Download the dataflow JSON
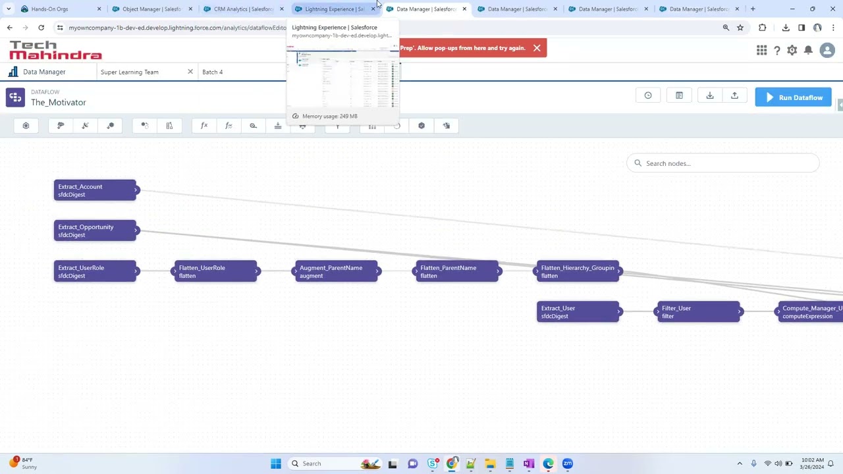843x474 pixels. point(710,96)
